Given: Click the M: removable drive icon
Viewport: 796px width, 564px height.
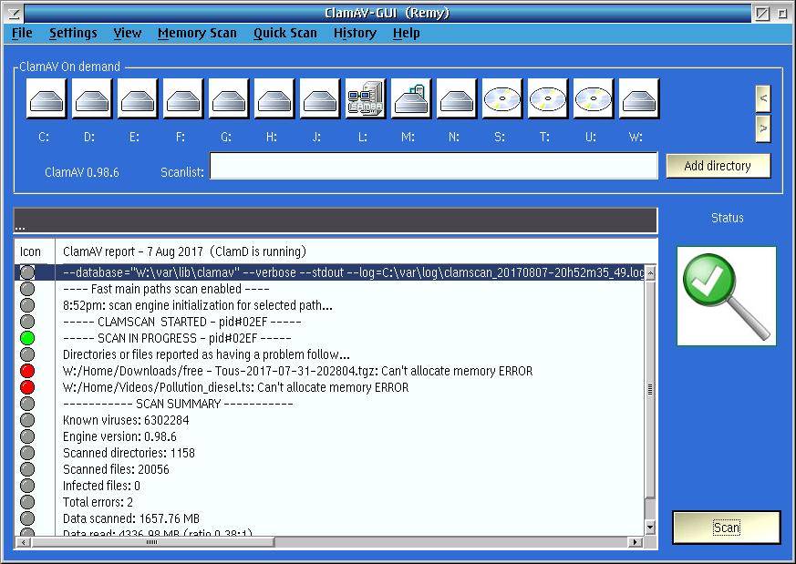Looking at the screenshot, I should 411,98.
